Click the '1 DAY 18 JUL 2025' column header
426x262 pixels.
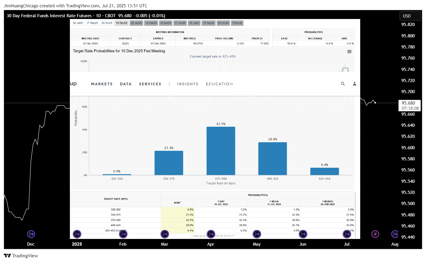click(221, 203)
